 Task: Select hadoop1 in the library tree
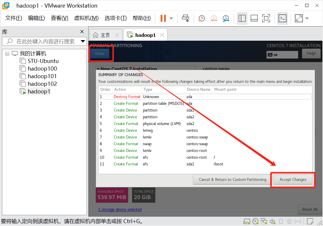(x=39, y=91)
